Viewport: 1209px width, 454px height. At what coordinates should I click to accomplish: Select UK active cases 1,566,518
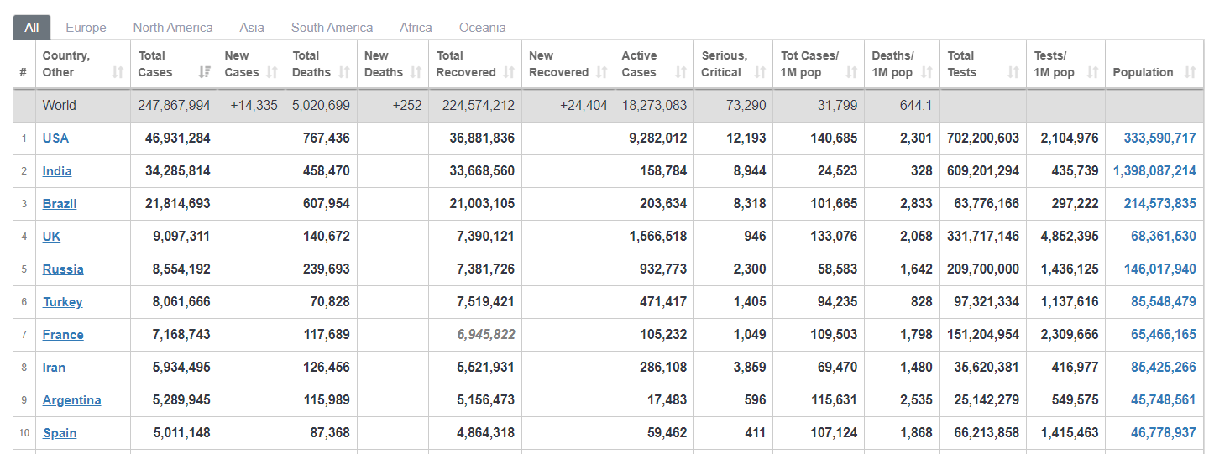[658, 237]
